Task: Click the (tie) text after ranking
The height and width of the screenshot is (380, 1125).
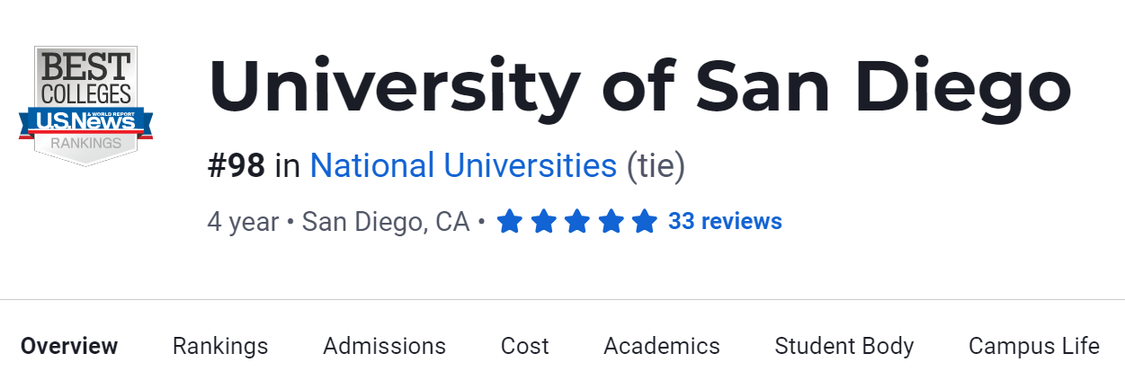Action: [655, 166]
